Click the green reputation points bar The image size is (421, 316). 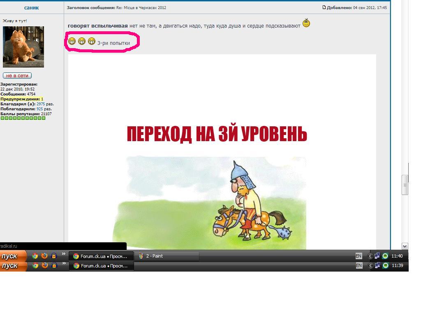tap(23, 118)
